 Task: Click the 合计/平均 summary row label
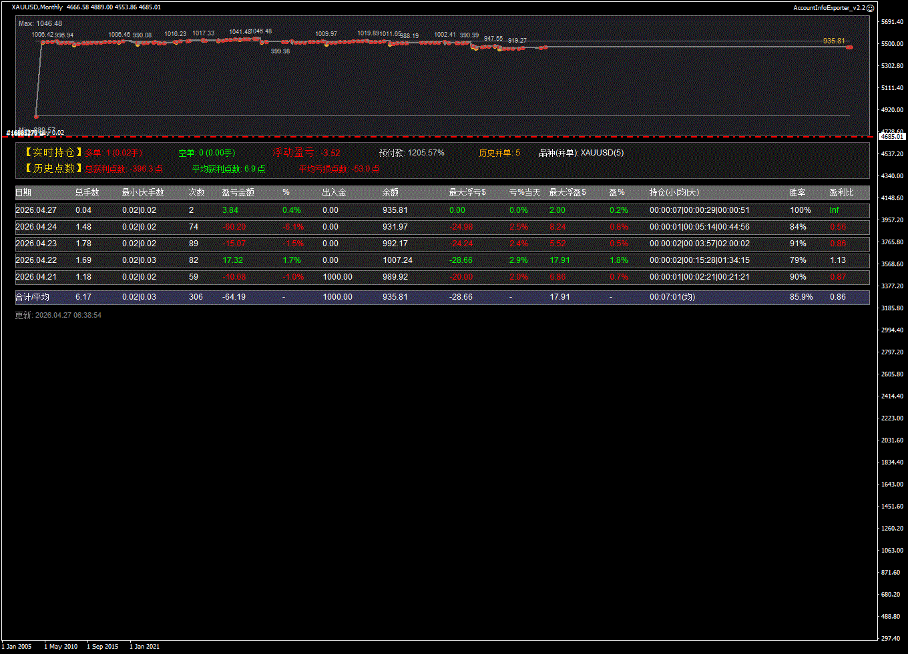tap(32, 297)
